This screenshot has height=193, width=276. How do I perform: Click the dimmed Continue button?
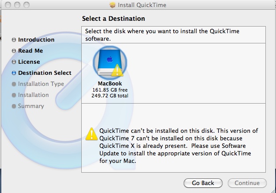(247, 183)
